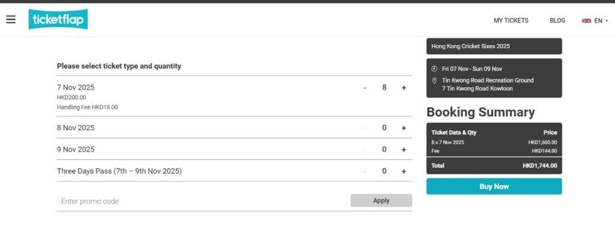Focus the Enter promo code field
The width and height of the screenshot is (615, 230).
[x=203, y=201]
